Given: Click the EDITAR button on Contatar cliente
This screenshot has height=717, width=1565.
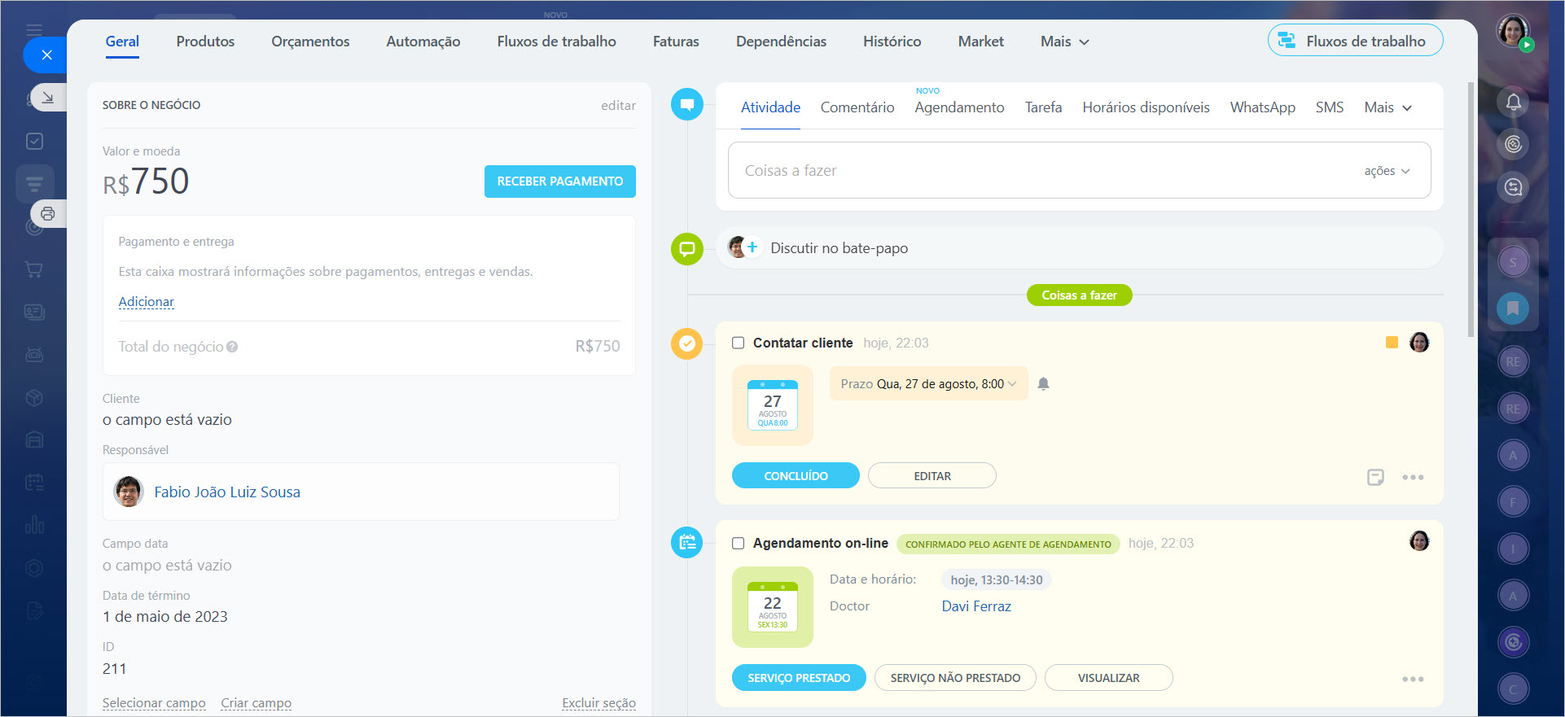Looking at the screenshot, I should (932, 476).
